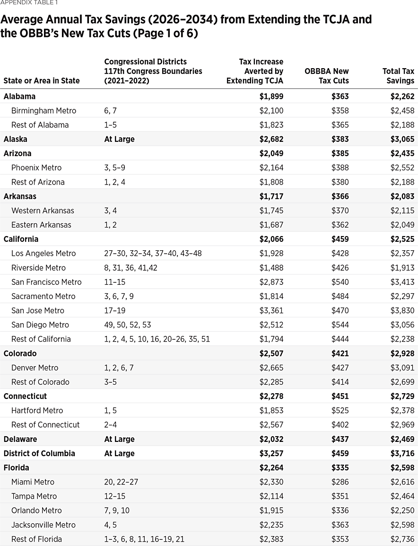Click the Denver Metro row label
This screenshot has height=546, width=418.
tap(35, 368)
